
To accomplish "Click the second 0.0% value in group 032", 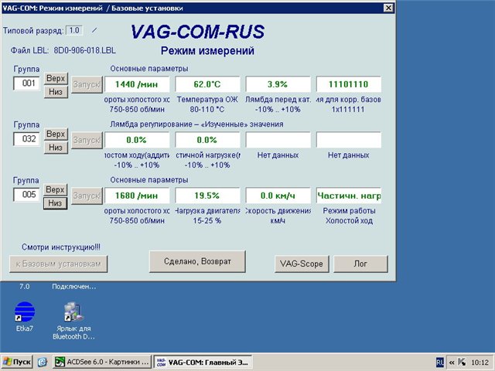I will pos(207,140).
